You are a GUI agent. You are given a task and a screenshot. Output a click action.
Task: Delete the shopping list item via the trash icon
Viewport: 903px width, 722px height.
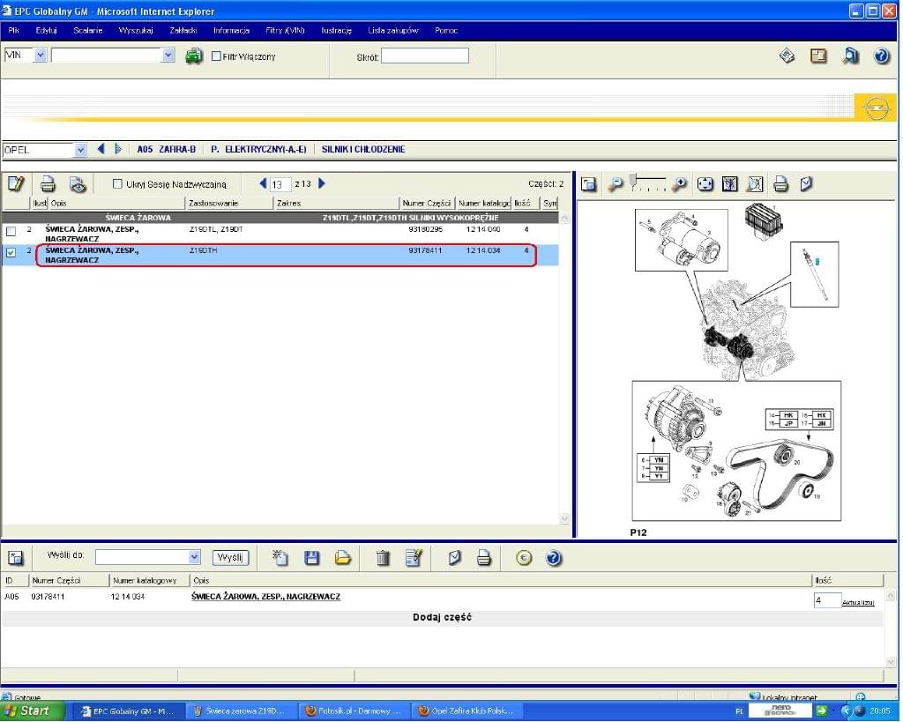383,557
